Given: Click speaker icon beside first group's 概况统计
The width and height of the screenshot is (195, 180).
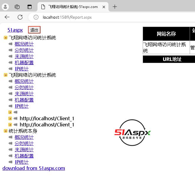Looking at the screenshot, I should [10, 44].
